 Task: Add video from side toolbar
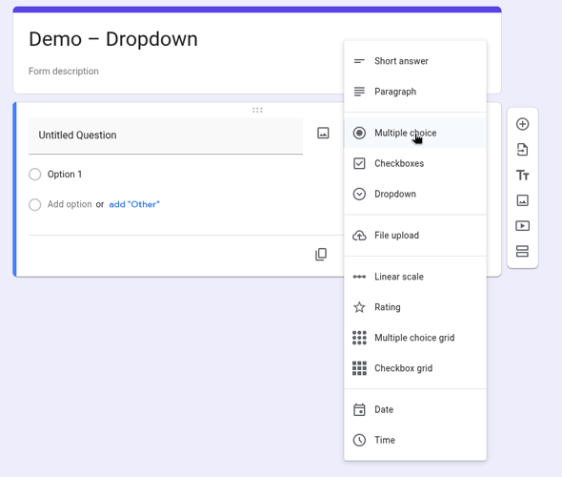(522, 226)
